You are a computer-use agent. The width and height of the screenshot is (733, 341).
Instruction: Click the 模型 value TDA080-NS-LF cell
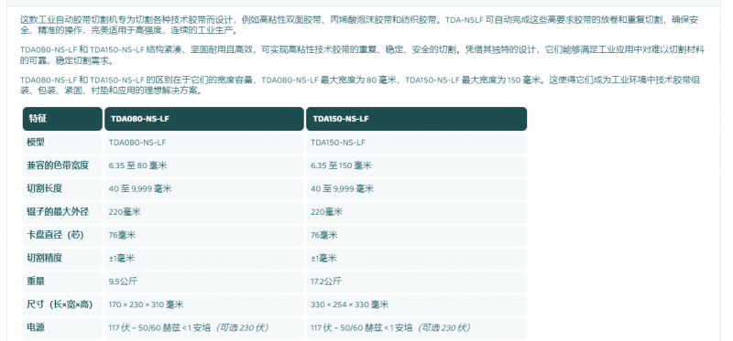click(x=203, y=143)
